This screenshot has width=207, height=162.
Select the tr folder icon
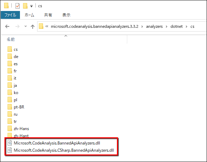10,121
